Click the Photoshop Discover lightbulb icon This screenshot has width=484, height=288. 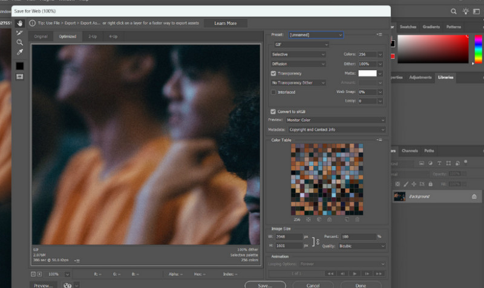pos(465,11)
